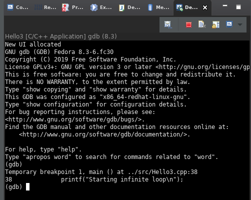Terminate the session with the red square
The image size is (251, 200).
pyautogui.click(x=188, y=25)
